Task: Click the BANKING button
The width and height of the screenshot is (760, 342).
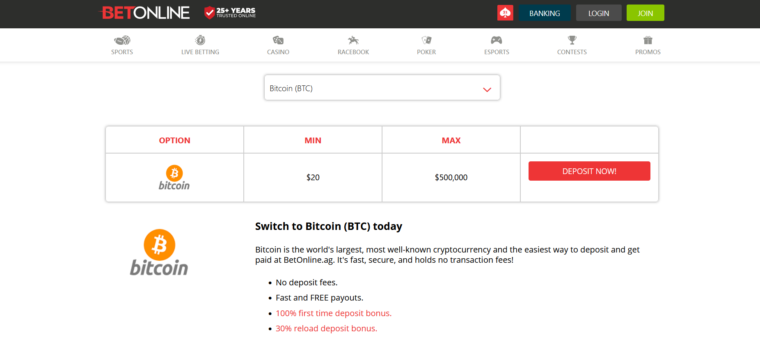Action: click(545, 13)
